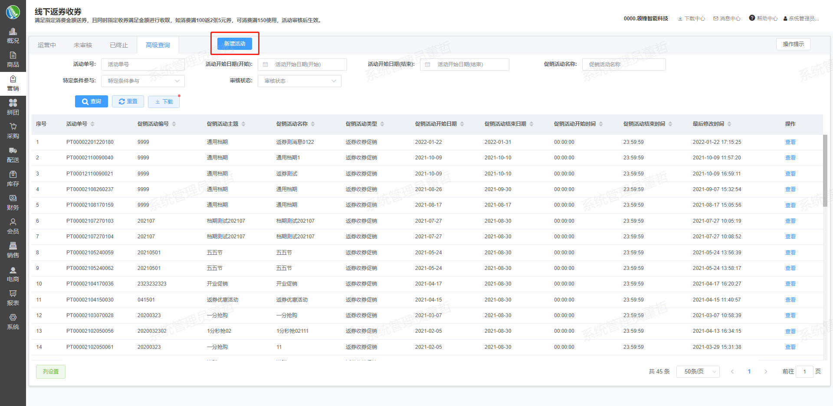
Task: Open the 报表 reports sidebar icon
Action: [x=13, y=294]
